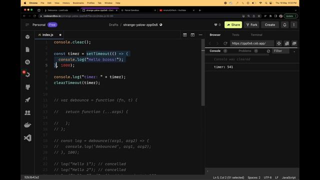Click the notifications bell icon
This screenshot has height=180, width=320.
point(284,24)
